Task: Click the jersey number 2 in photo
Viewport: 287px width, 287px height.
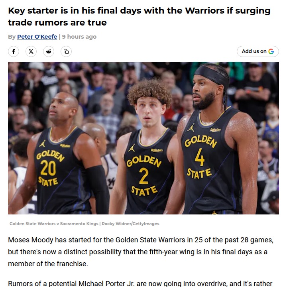Action: (143, 176)
